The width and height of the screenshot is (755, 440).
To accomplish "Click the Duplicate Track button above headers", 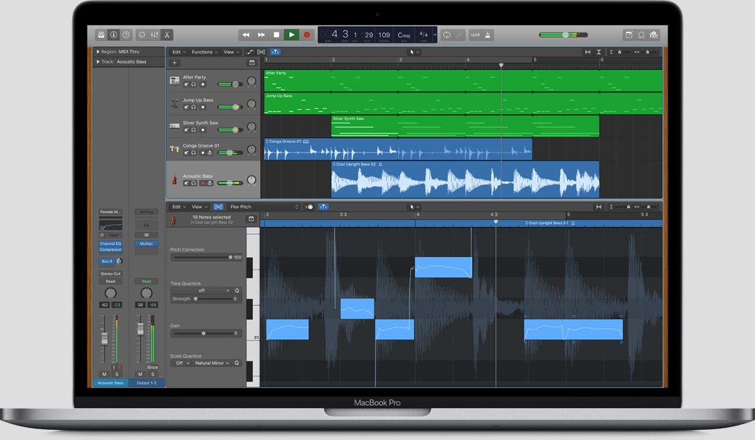I will (x=251, y=63).
